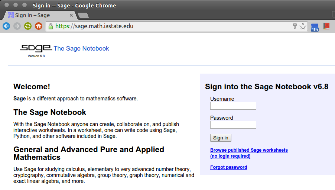
Task: Click the red PDF extension icon
Action: [326, 26]
